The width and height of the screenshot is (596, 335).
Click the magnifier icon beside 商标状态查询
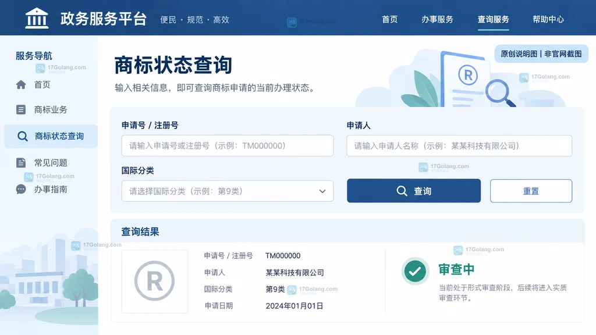[x=23, y=136]
